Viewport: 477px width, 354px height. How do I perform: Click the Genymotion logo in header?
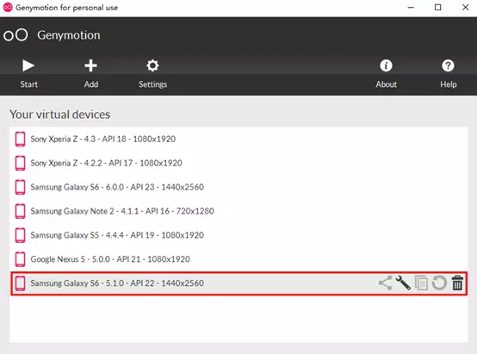15,35
